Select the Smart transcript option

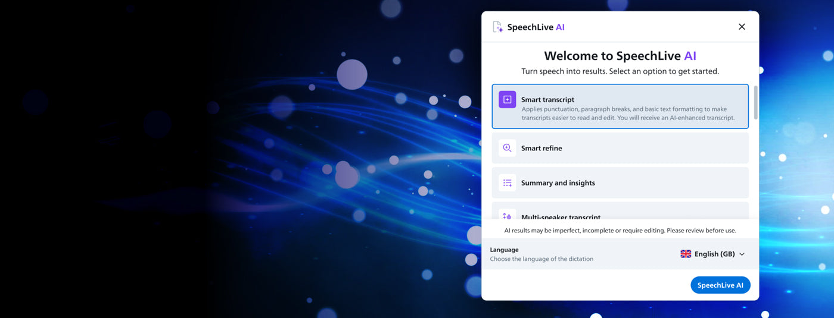click(x=620, y=106)
